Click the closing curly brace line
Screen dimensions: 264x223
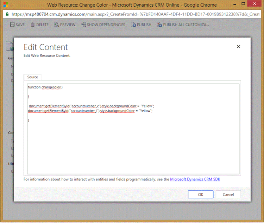(x=29, y=120)
